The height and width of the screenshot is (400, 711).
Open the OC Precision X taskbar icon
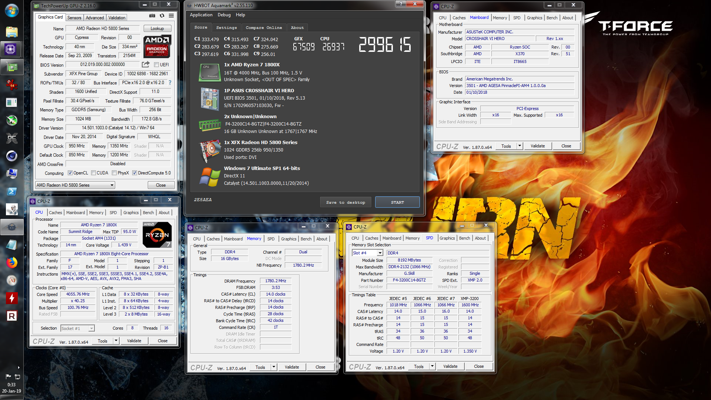(12, 138)
